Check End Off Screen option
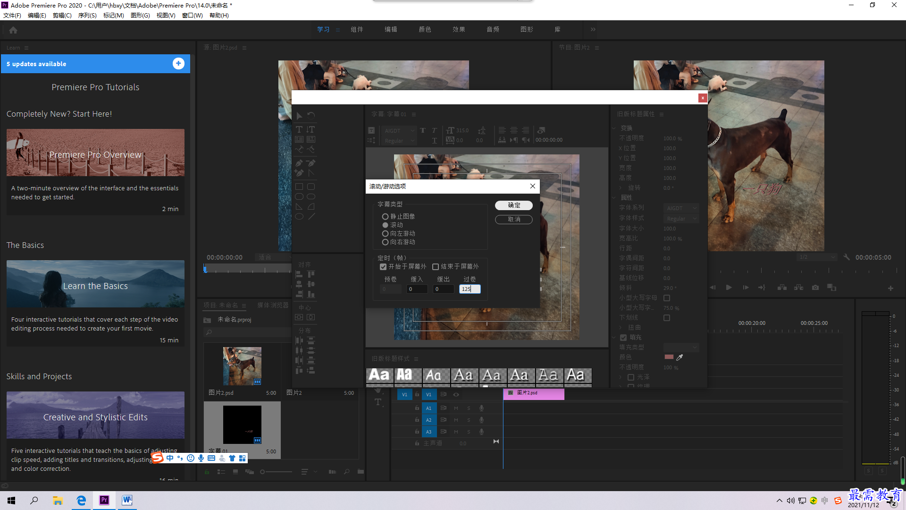 point(436,267)
